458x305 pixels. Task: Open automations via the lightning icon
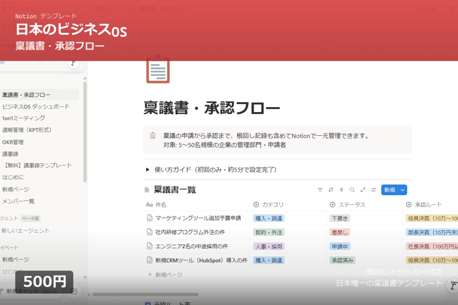[x=341, y=190]
